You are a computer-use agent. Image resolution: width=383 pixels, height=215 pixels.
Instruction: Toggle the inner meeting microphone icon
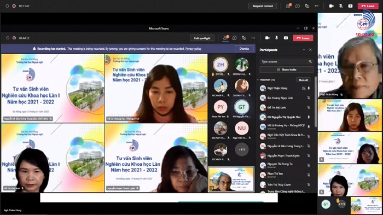(x=276, y=38)
